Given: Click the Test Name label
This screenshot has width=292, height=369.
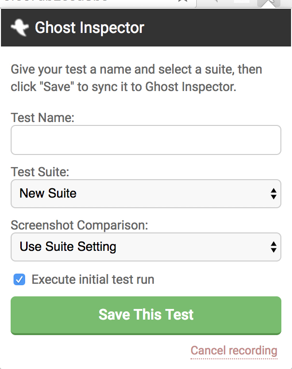Looking at the screenshot, I should coord(43,117).
